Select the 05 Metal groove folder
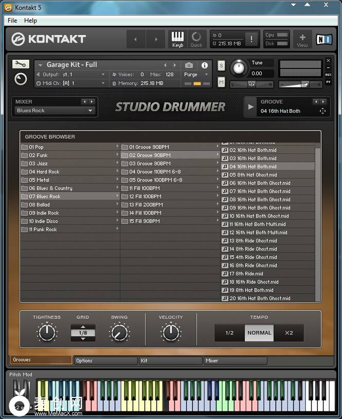342x419 pixels. 39,180
